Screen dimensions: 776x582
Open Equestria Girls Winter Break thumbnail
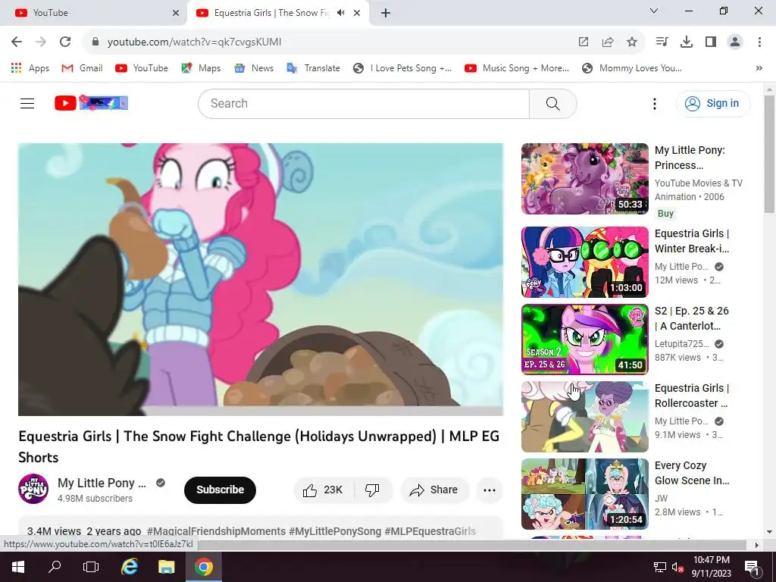click(585, 261)
